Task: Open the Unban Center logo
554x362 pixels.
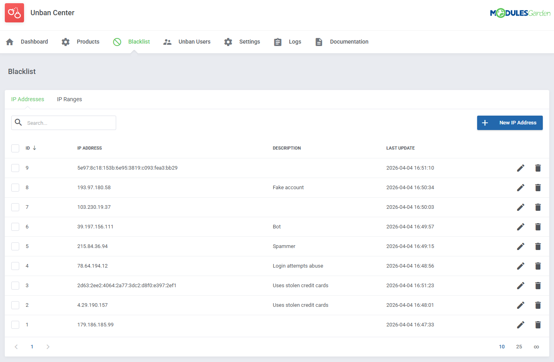Action: pos(14,12)
